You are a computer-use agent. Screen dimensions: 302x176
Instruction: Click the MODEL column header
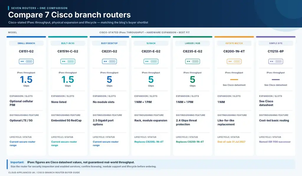click(x=12, y=32)
